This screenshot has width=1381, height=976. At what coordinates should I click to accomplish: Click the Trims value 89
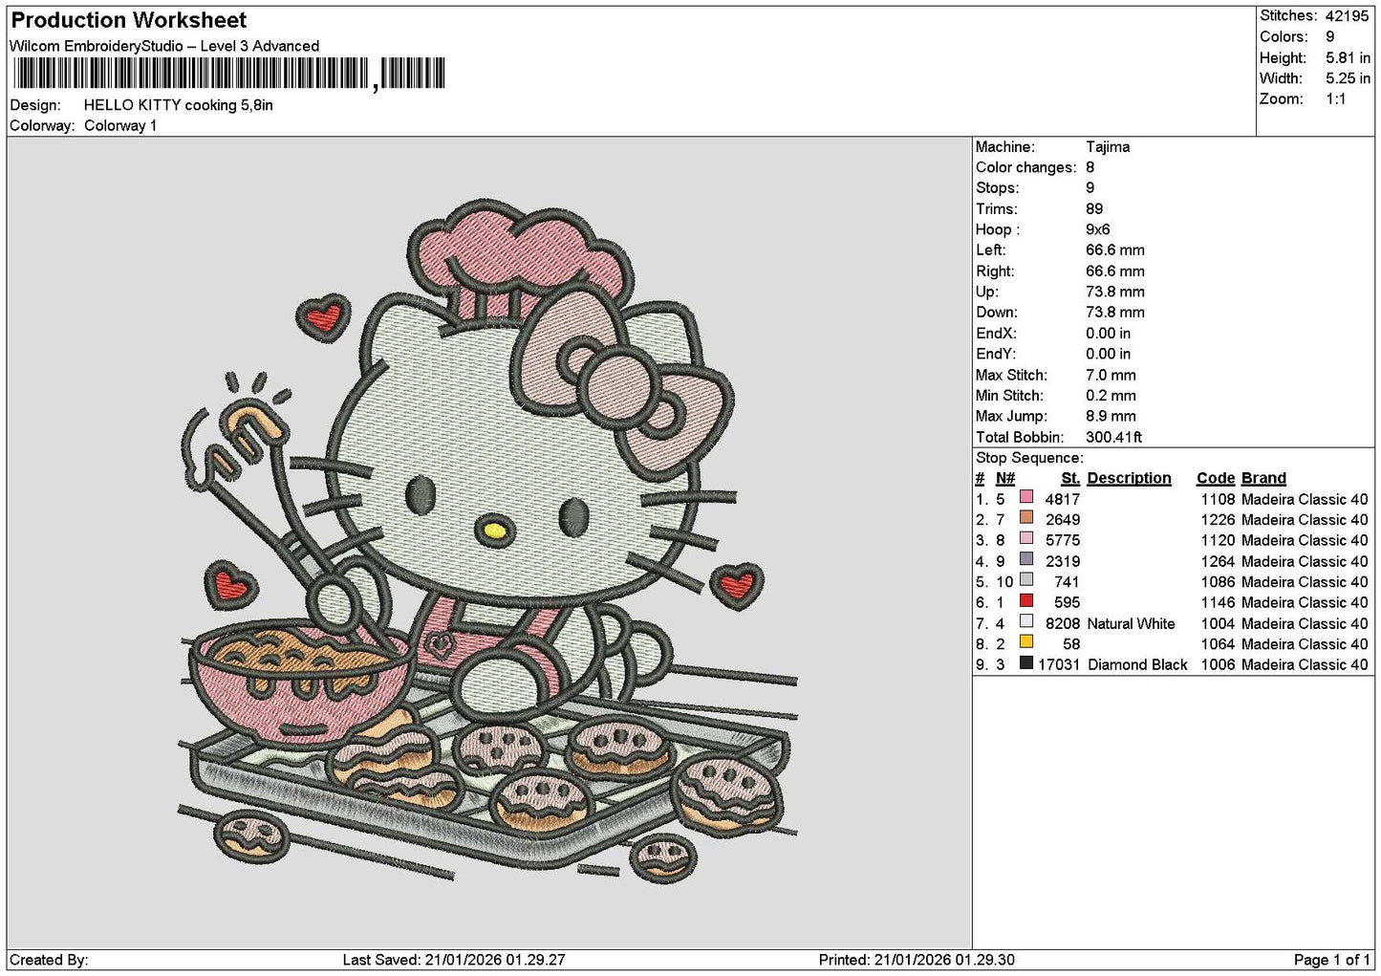1094,209
